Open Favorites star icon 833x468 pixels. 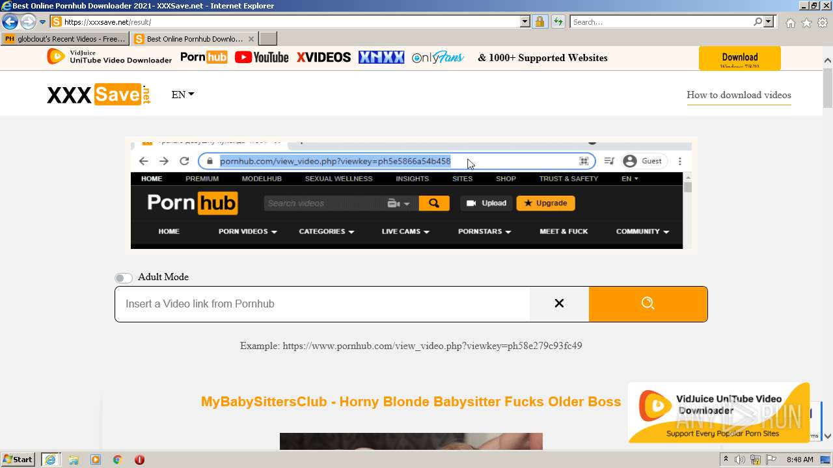coord(806,23)
